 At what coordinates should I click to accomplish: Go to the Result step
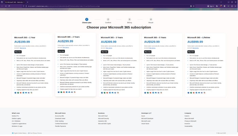click(x=151, y=21)
